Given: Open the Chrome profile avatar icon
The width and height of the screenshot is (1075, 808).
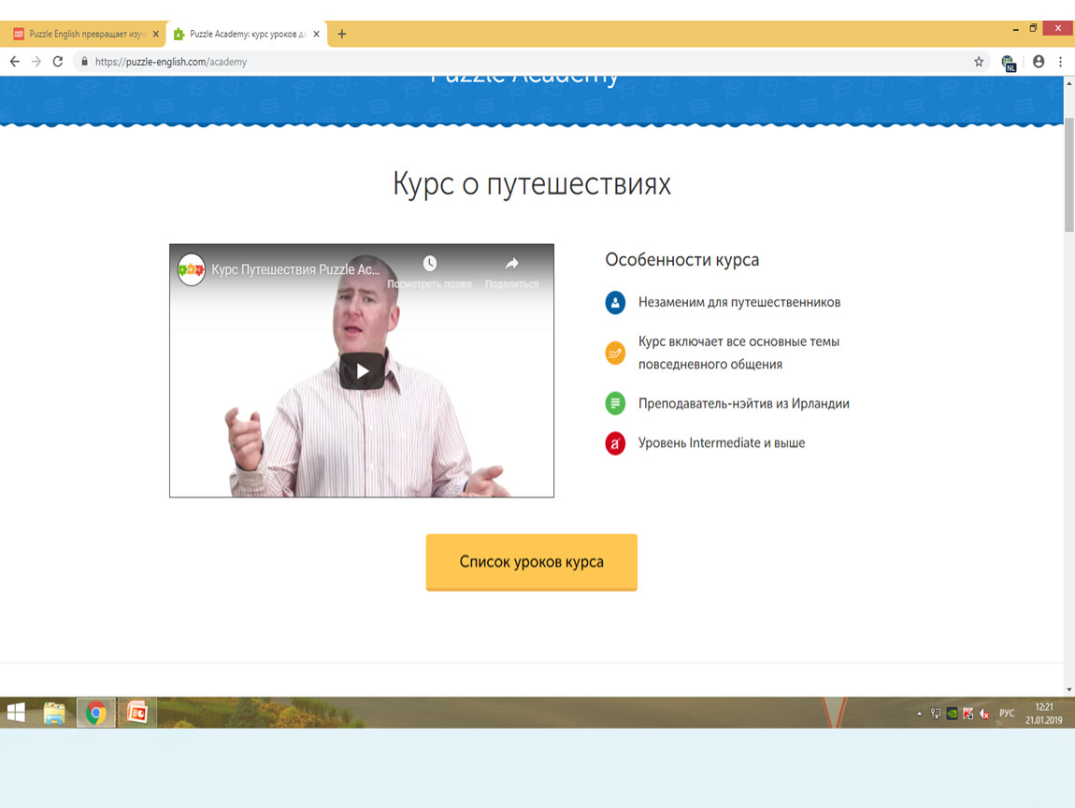Looking at the screenshot, I should [1039, 62].
